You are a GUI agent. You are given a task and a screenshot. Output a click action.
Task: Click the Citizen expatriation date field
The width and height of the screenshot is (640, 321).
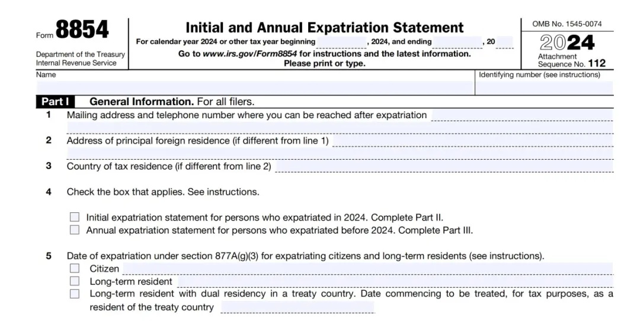(367, 269)
